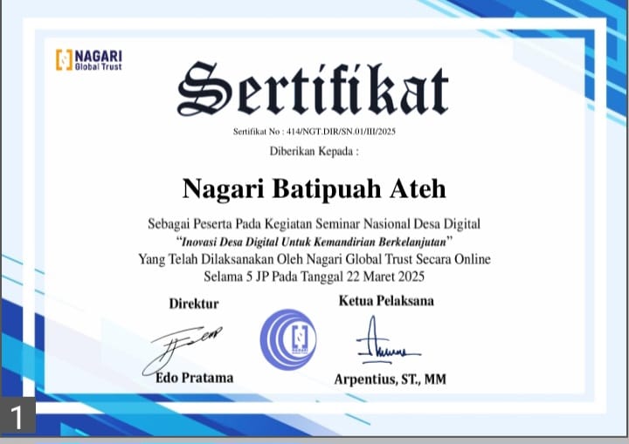This screenshot has height=444, width=629.
Task: Click the "Diberikan Kepada :" text
Action: (x=314, y=151)
